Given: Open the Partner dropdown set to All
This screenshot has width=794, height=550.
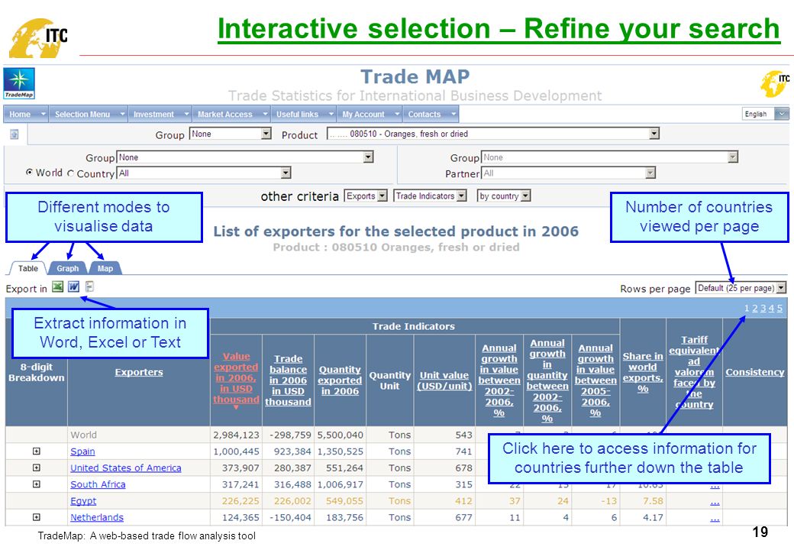Looking at the screenshot, I should (x=569, y=173).
